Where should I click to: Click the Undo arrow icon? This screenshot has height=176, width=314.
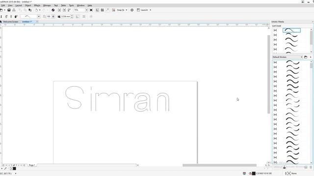(x=36, y=10)
